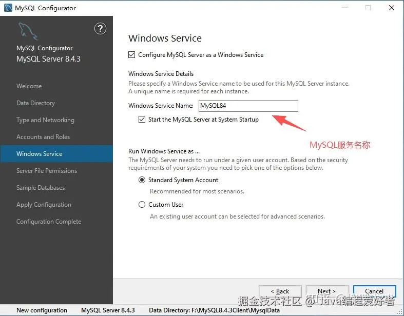The height and width of the screenshot is (316, 404).
Task: Select the Windows Service step
Action: click(x=56, y=154)
